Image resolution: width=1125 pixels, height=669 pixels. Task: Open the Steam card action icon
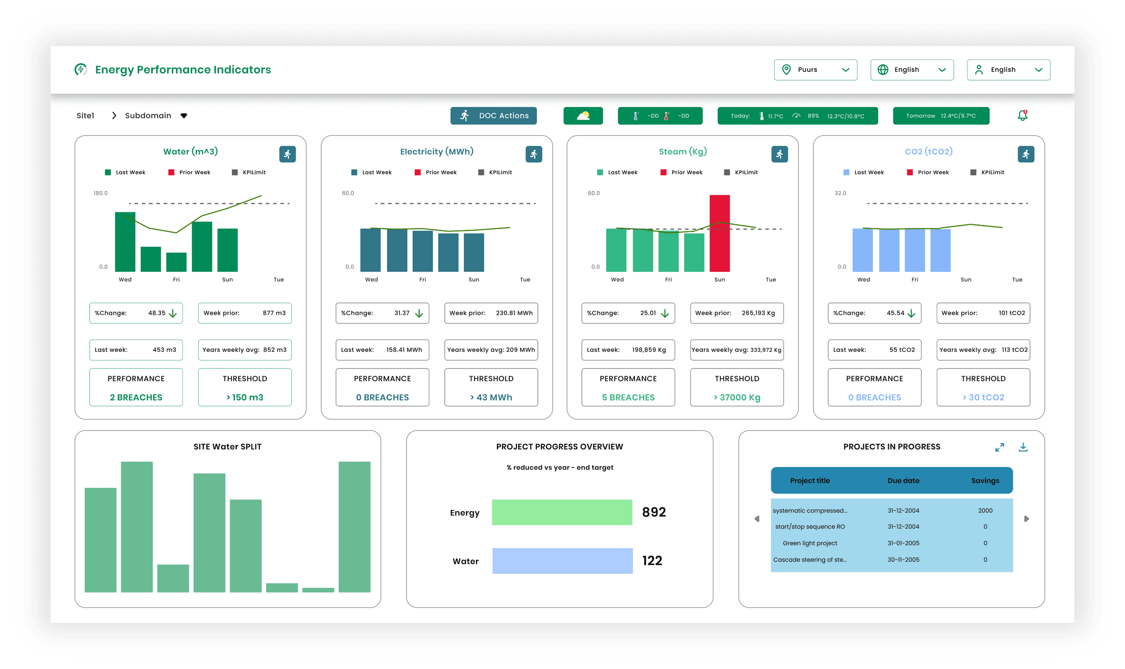779,154
